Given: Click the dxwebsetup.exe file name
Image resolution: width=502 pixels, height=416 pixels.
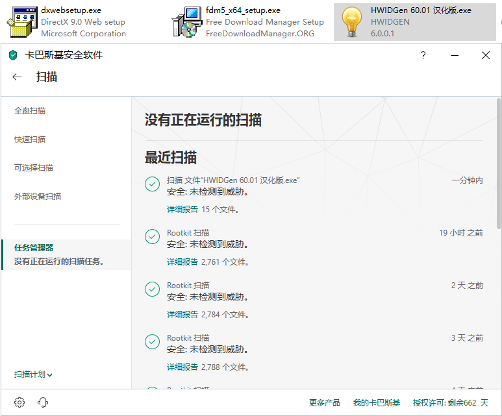Looking at the screenshot, I should click(71, 10).
